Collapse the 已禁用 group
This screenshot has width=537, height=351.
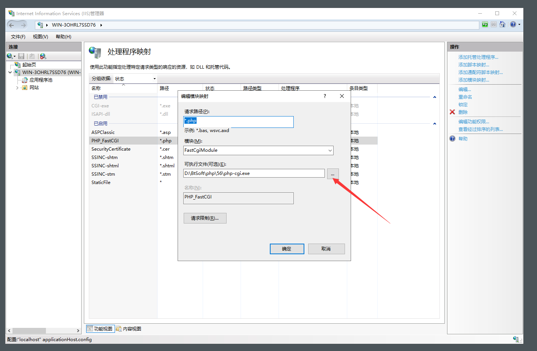(435, 97)
